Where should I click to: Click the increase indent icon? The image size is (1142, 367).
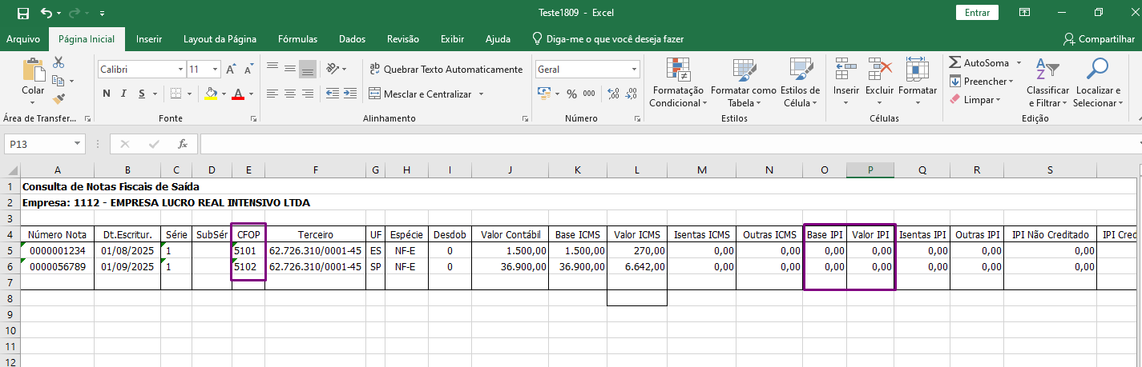click(x=350, y=94)
